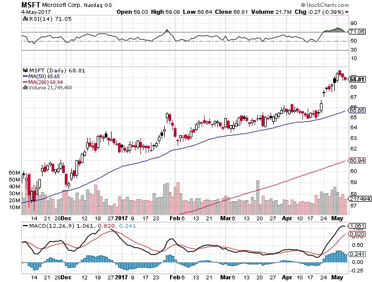This screenshot has width=372, height=282.
Task: Click the RSI(14) green area icon
Action: [25, 19]
